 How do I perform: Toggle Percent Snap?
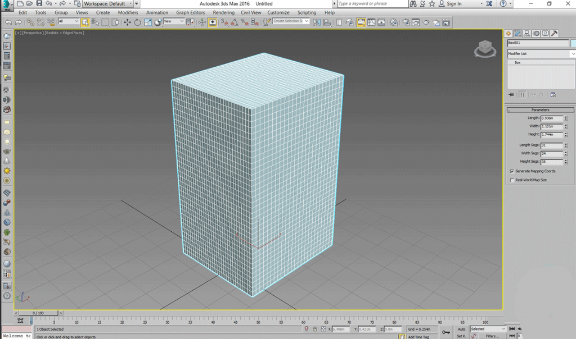coord(244,22)
